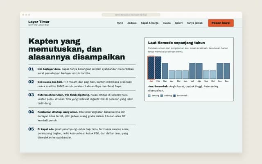Select the Feb bar in chart
262x164 pixels.
(x=158, y=68)
